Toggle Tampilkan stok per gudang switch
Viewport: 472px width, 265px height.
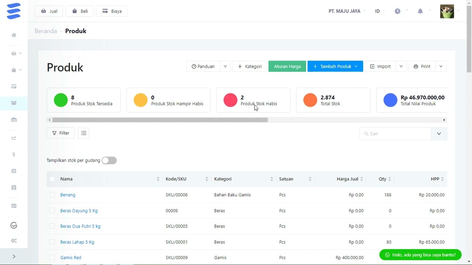109,160
